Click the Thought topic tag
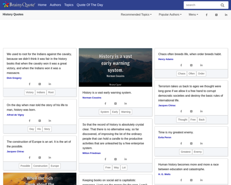 (183, 120)
